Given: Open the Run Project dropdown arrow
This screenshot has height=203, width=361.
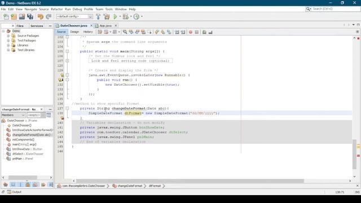Looking at the screenshot, I should (120, 16).
